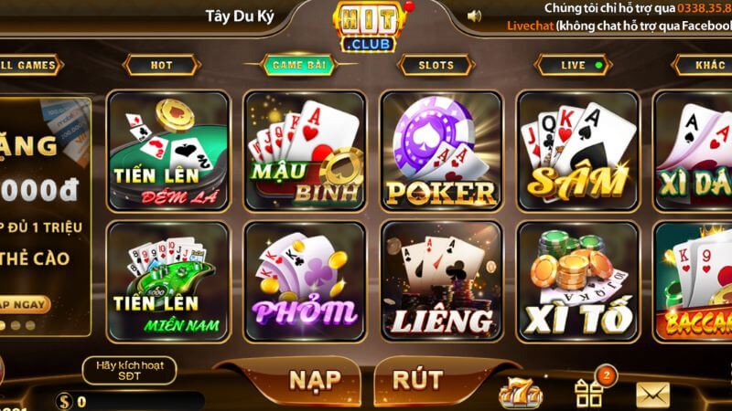Launch the Poker game tile
Screen dimensions: 732x411
click(441, 151)
